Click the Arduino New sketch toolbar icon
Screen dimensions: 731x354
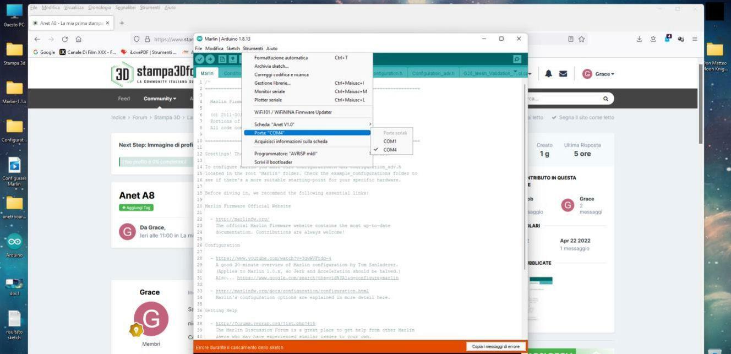[222, 59]
